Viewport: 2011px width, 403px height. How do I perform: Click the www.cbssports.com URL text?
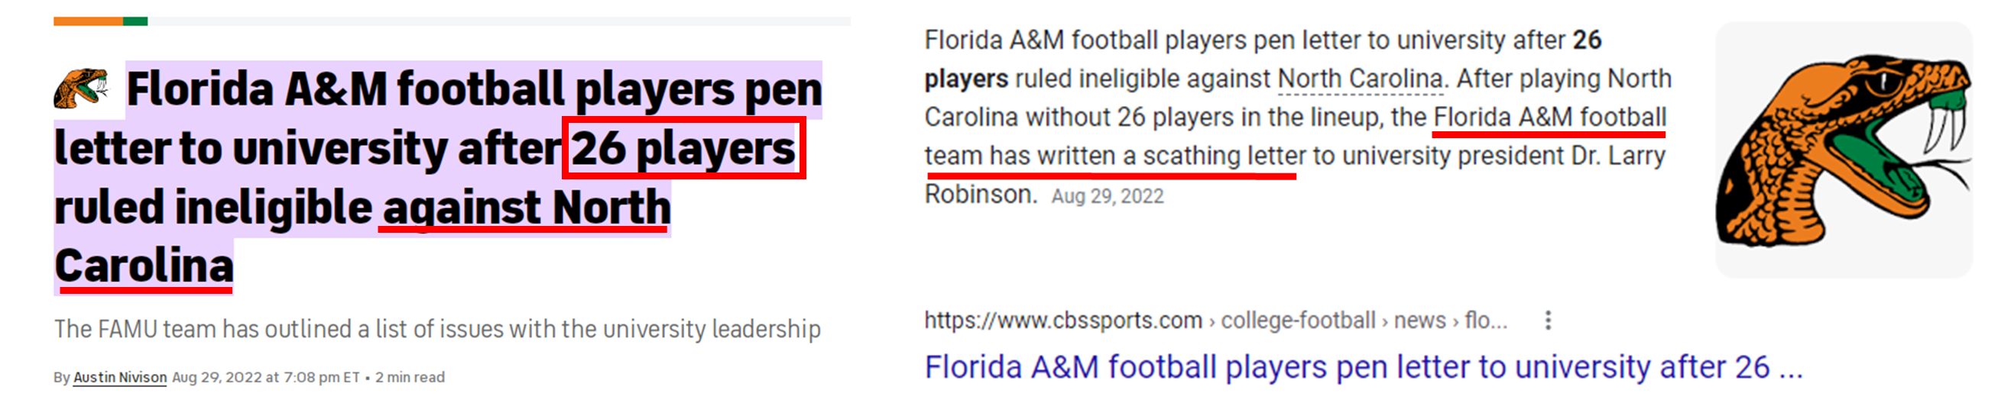1062,321
